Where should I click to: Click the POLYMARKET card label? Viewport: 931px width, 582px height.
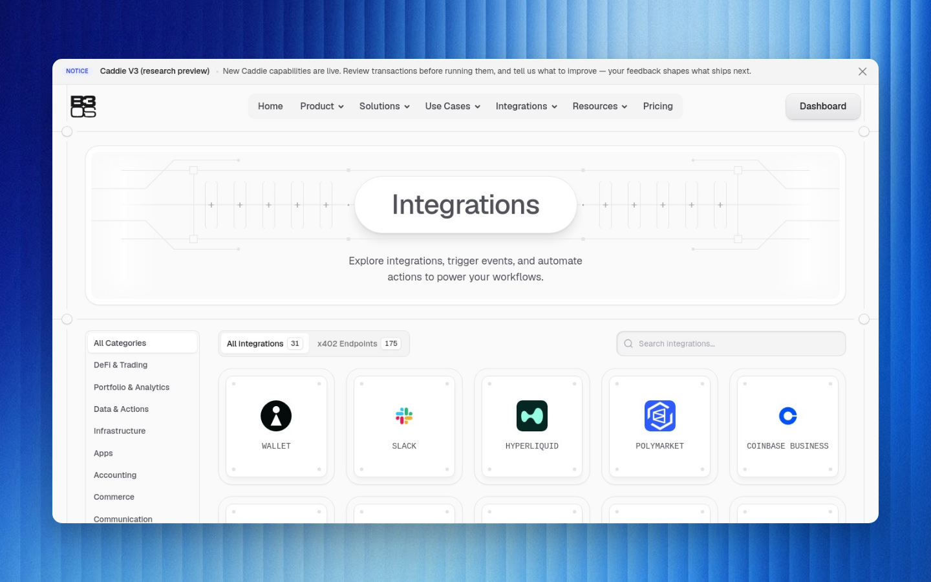click(660, 446)
